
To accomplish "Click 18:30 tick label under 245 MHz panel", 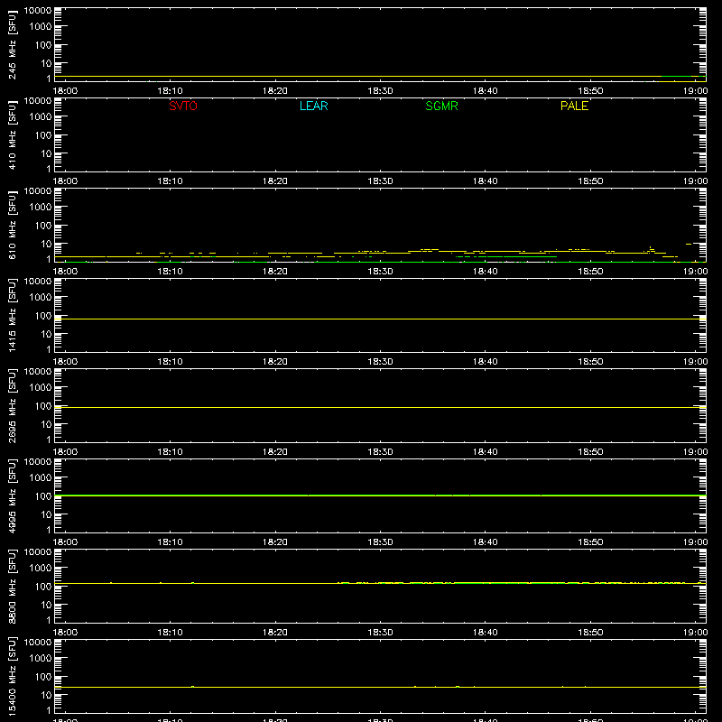I will (380, 91).
